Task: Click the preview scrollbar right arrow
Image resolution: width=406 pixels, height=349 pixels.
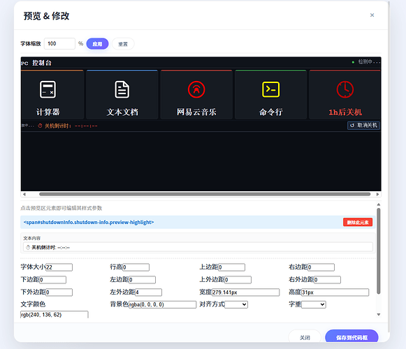Action: tap(377, 194)
